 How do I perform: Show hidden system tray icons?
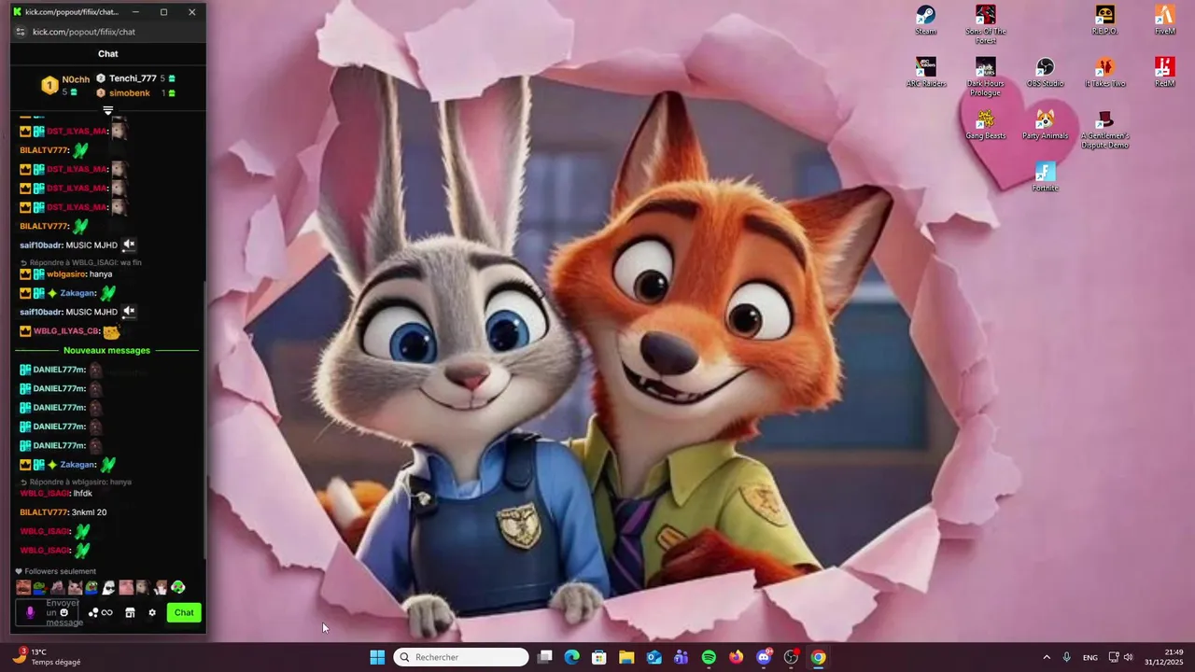coord(1047,657)
